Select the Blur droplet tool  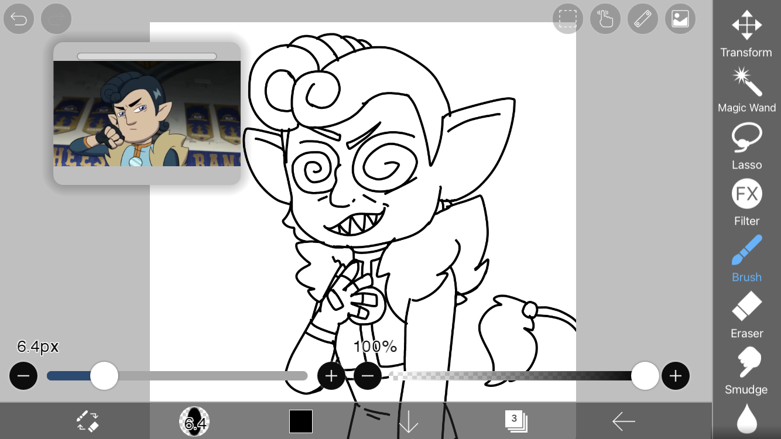[x=746, y=420]
